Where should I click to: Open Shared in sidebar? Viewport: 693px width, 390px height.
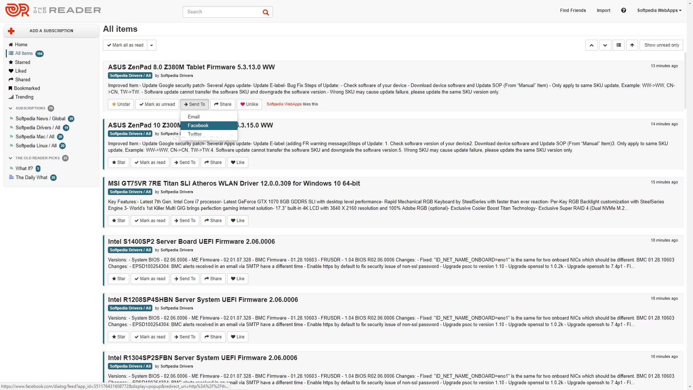pyautogui.click(x=23, y=80)
